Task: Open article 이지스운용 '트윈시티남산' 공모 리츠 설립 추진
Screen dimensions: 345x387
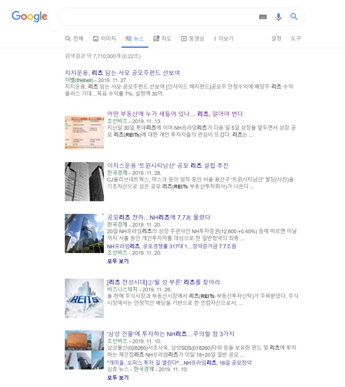Action: click(168, 165)
